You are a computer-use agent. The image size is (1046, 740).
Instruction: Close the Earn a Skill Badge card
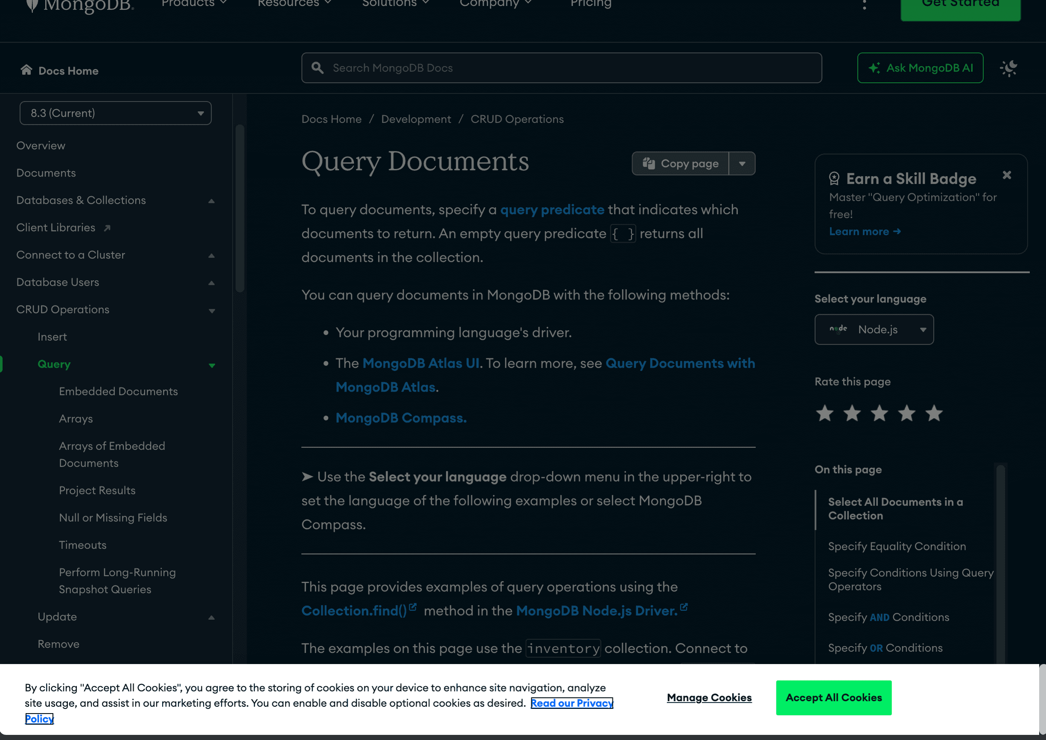(x=1007, y=175)
